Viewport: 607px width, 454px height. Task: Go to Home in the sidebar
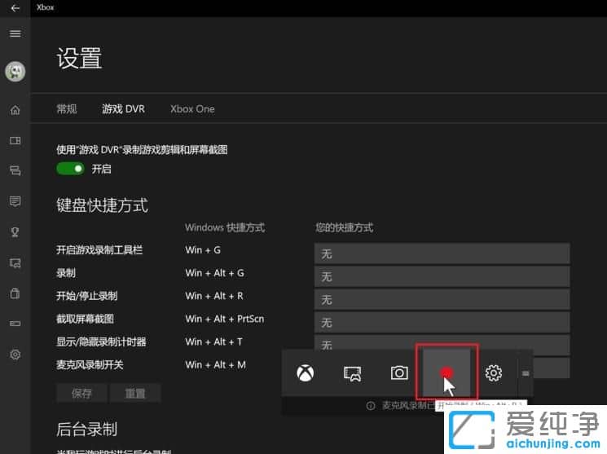tap(15, 110)
